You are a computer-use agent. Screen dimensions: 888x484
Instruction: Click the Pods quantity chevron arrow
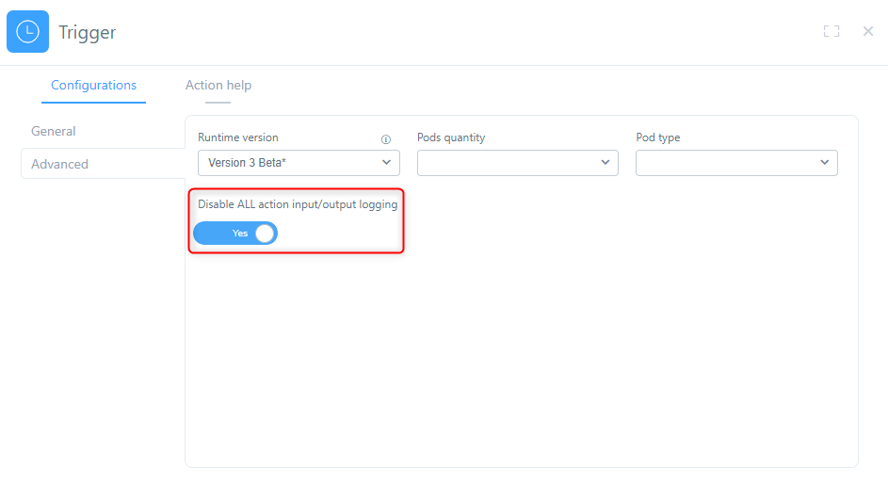(x=605, y=163)
